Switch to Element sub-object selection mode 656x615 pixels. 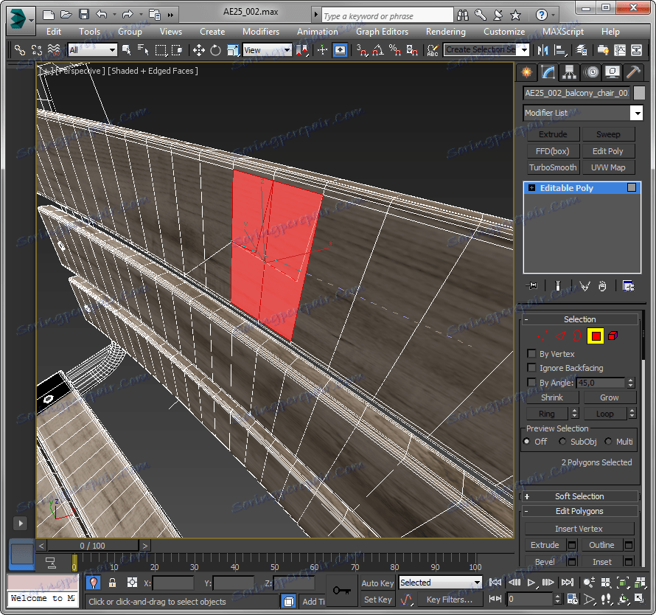click(x=613, y=336)
